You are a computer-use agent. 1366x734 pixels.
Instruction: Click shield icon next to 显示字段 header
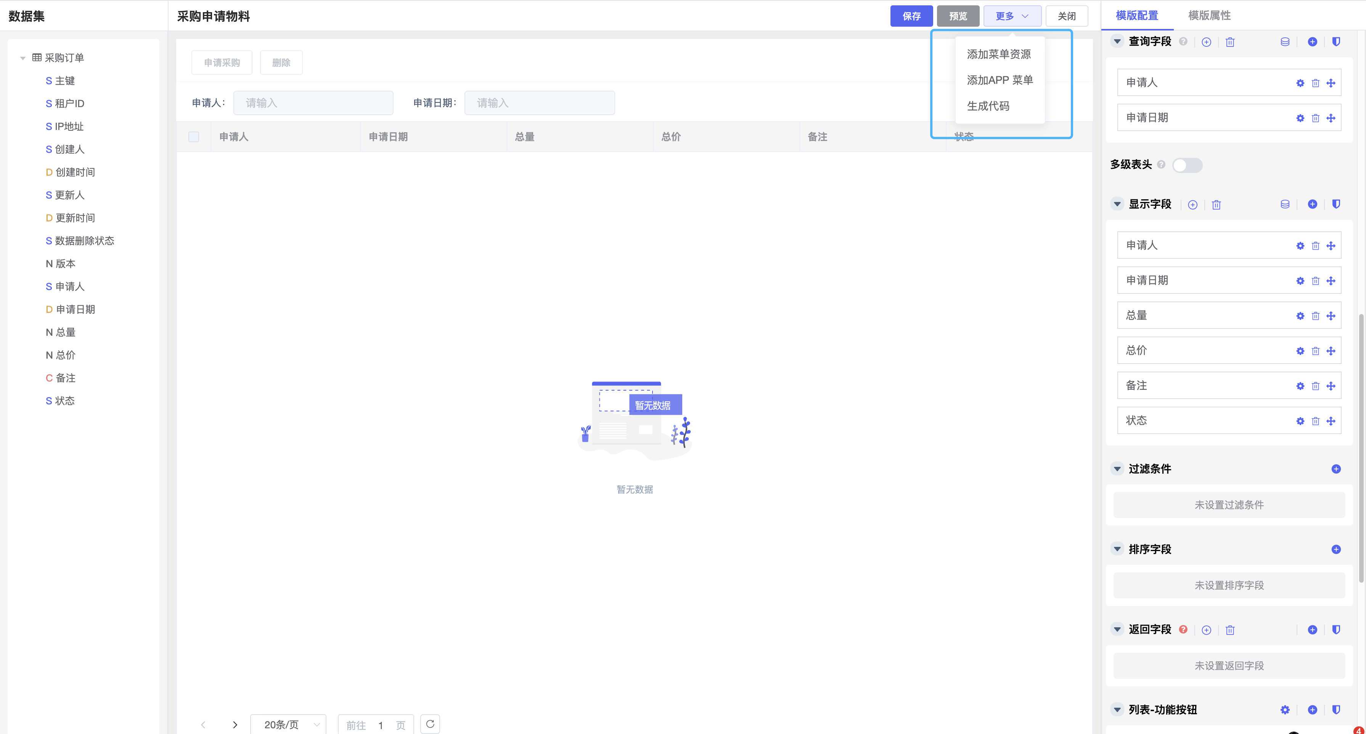pos(1336,204)
